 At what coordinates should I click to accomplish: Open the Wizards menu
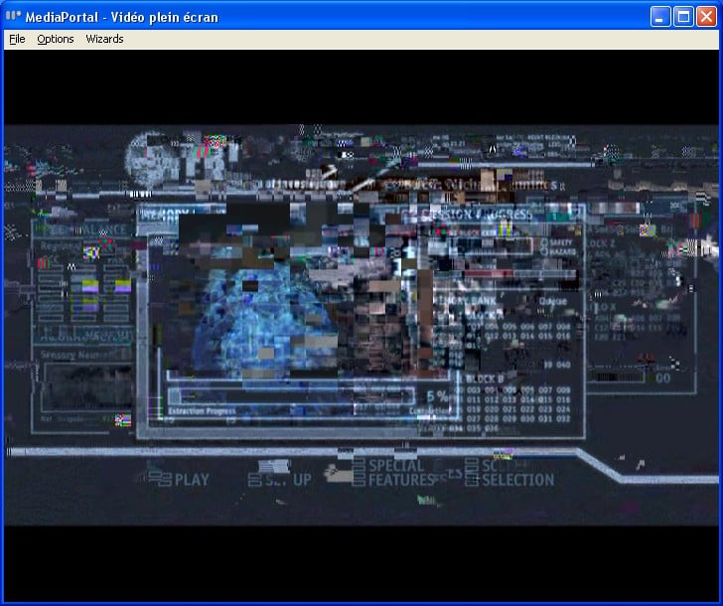104,39
